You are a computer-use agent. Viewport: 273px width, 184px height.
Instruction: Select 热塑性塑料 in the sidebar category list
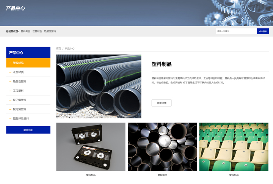[x=20, y=82]
